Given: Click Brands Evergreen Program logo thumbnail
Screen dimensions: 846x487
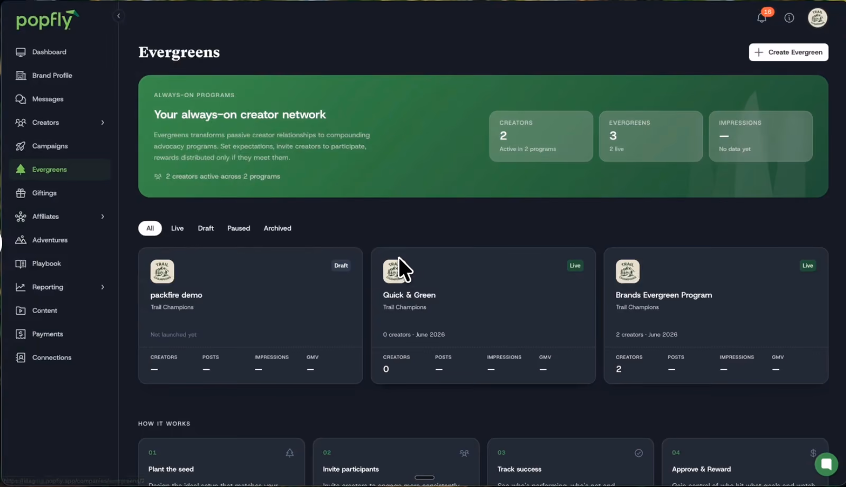Looking at the screenshot, I should point(628,271).
